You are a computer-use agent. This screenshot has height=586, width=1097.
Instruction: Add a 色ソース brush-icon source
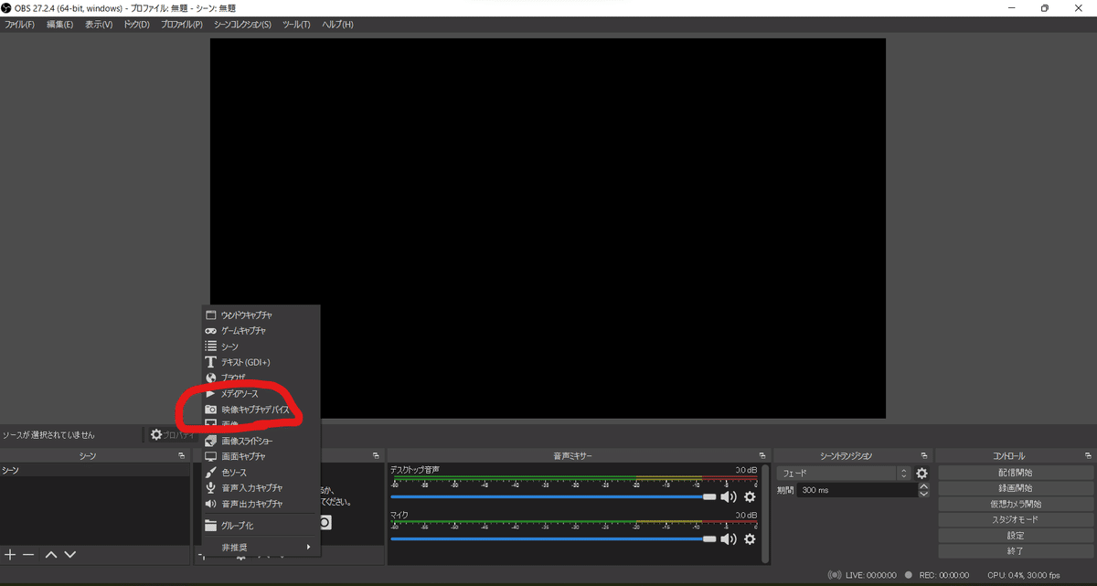(x=261, y=473)
